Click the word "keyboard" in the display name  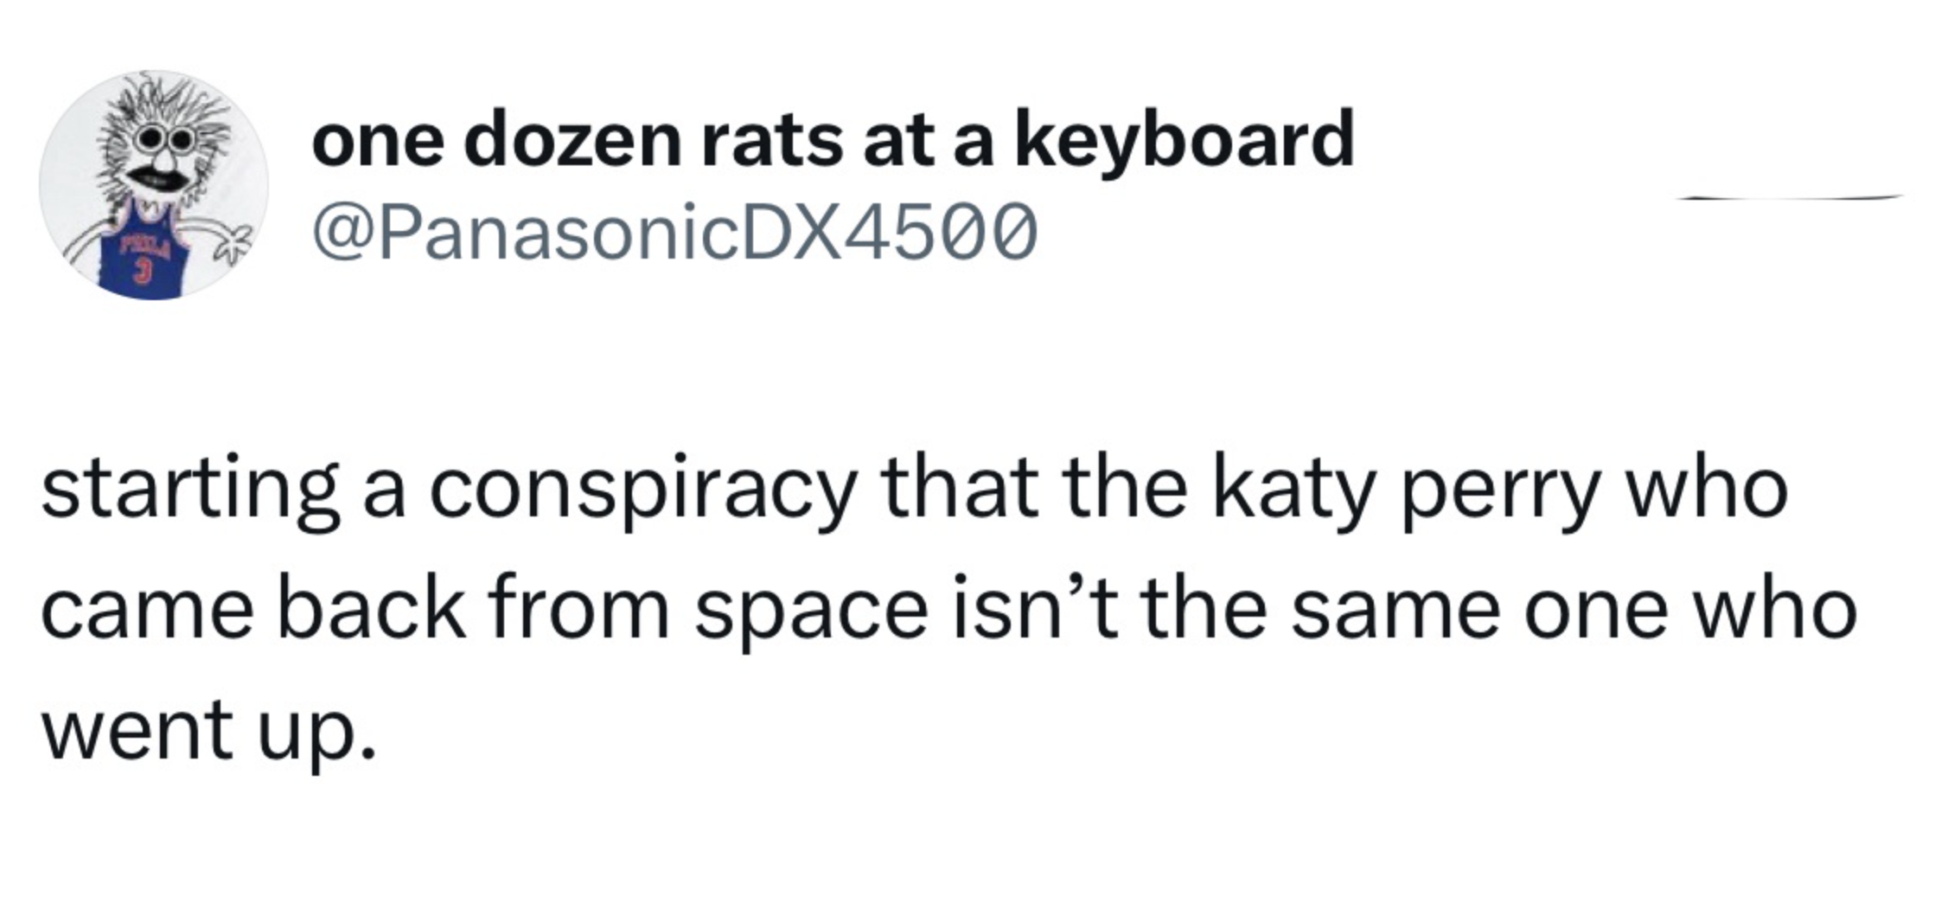(1189, 141)
